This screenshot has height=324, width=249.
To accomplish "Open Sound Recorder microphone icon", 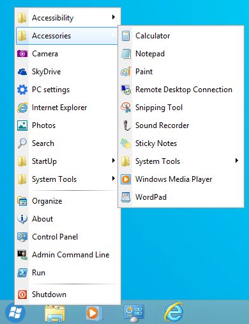I will (126, 126).
